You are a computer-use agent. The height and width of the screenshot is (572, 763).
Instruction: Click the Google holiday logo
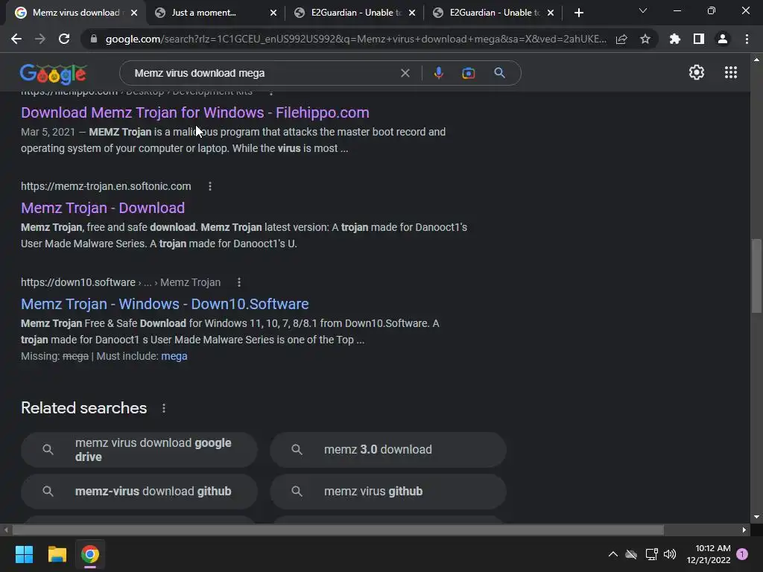(53, 74)
